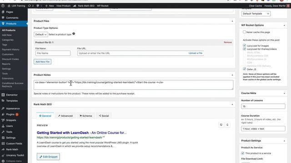Image resolution: width=291 pixels, height=163 pixels.
Task: Collapse the Rank Math SEO panel
Action: click(x=232, y=105)
